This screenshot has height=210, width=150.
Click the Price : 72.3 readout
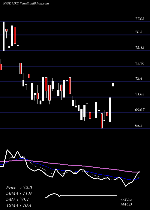click(x=19, y=187)
